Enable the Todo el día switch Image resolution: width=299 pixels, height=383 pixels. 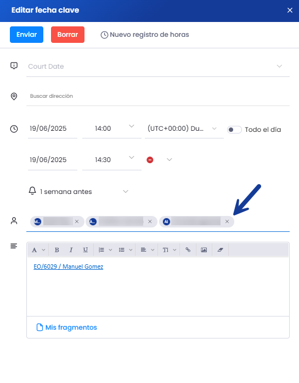[234, 130]
